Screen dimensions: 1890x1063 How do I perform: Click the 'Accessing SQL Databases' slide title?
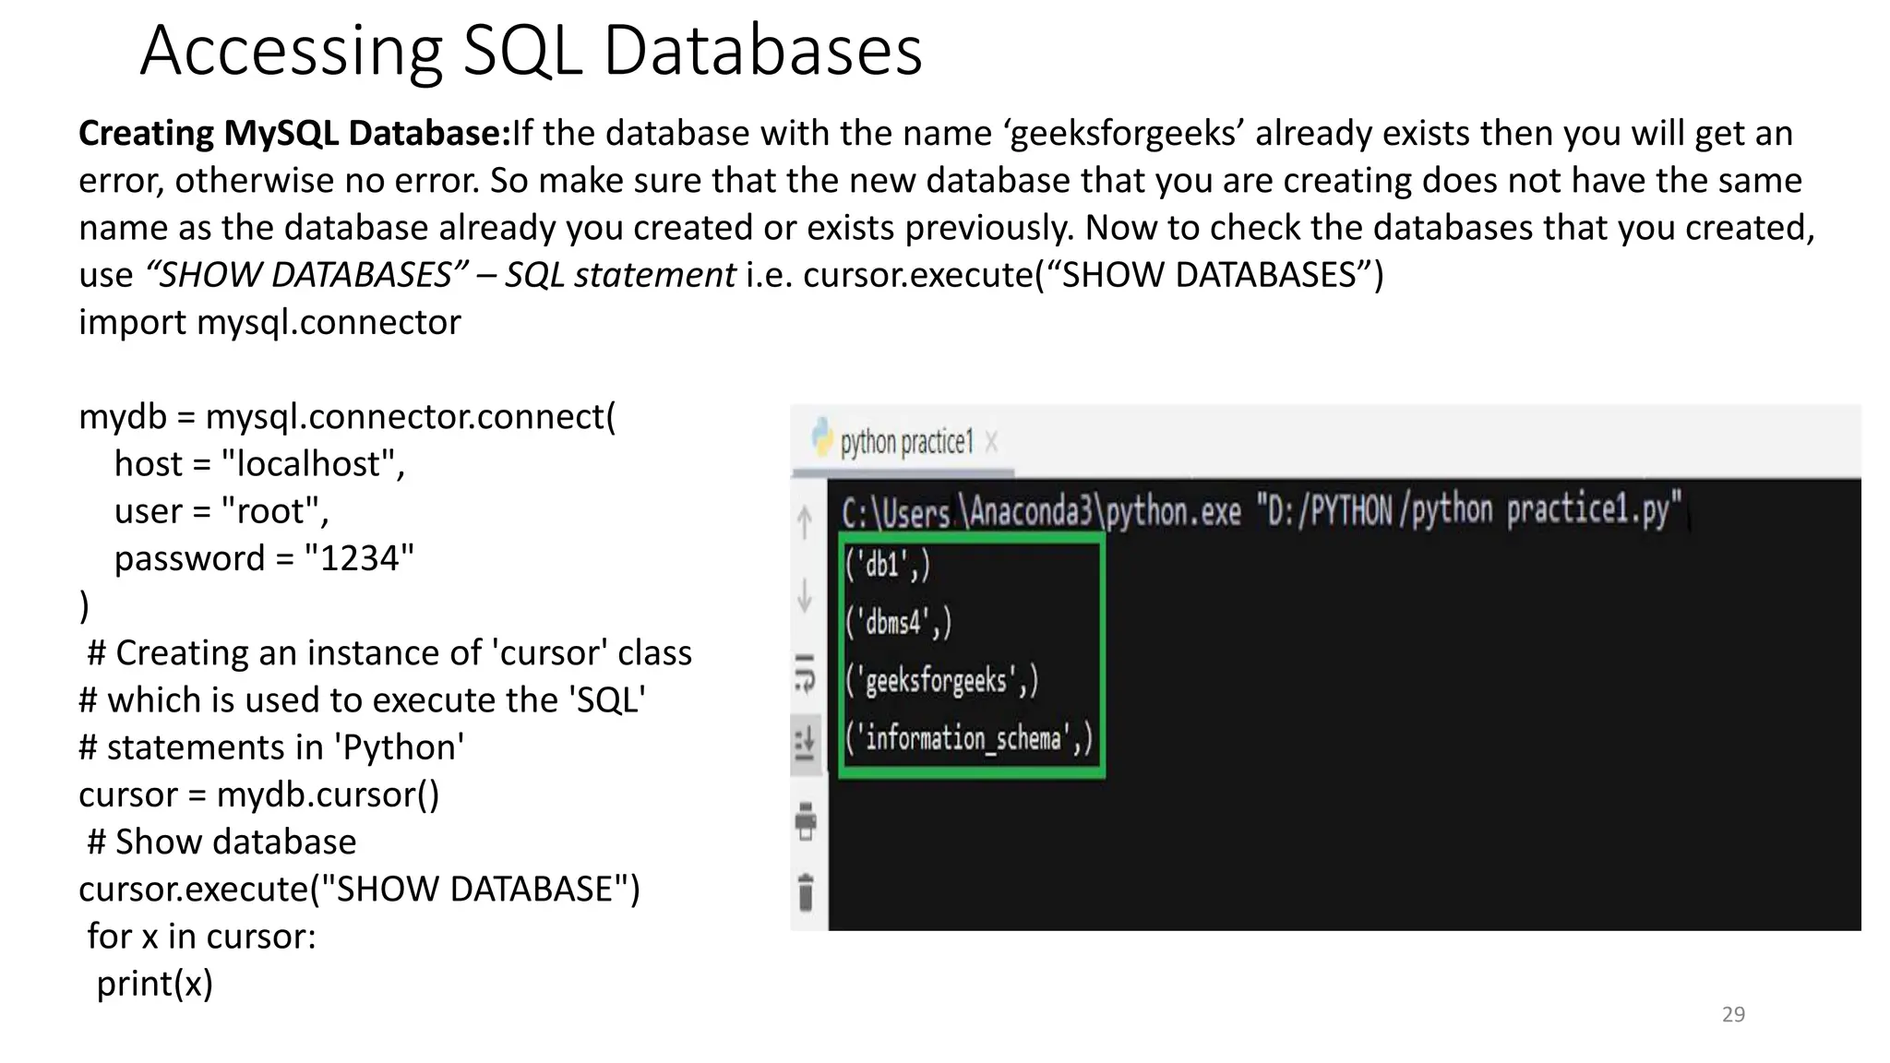(531, 50)
